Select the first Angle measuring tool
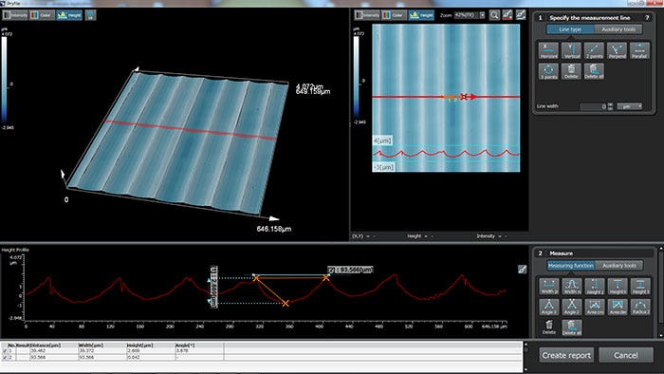The width and height of the screenshot is (664, 374). click(x=549, y=307)
